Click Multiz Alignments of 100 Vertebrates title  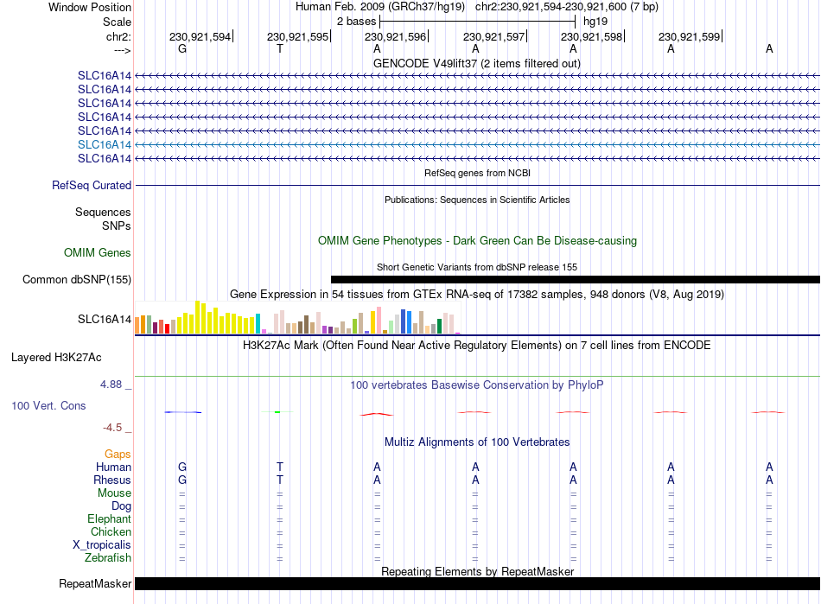click(x=477, y=442)
